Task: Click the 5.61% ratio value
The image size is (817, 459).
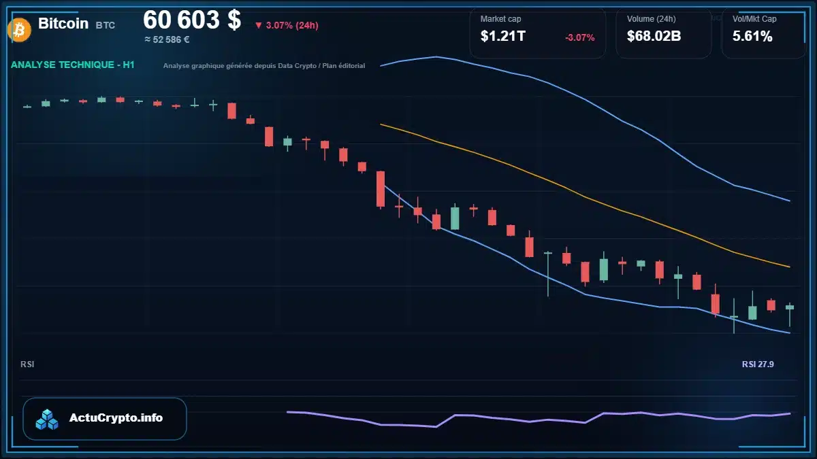Action: click(x=752, y=37)
